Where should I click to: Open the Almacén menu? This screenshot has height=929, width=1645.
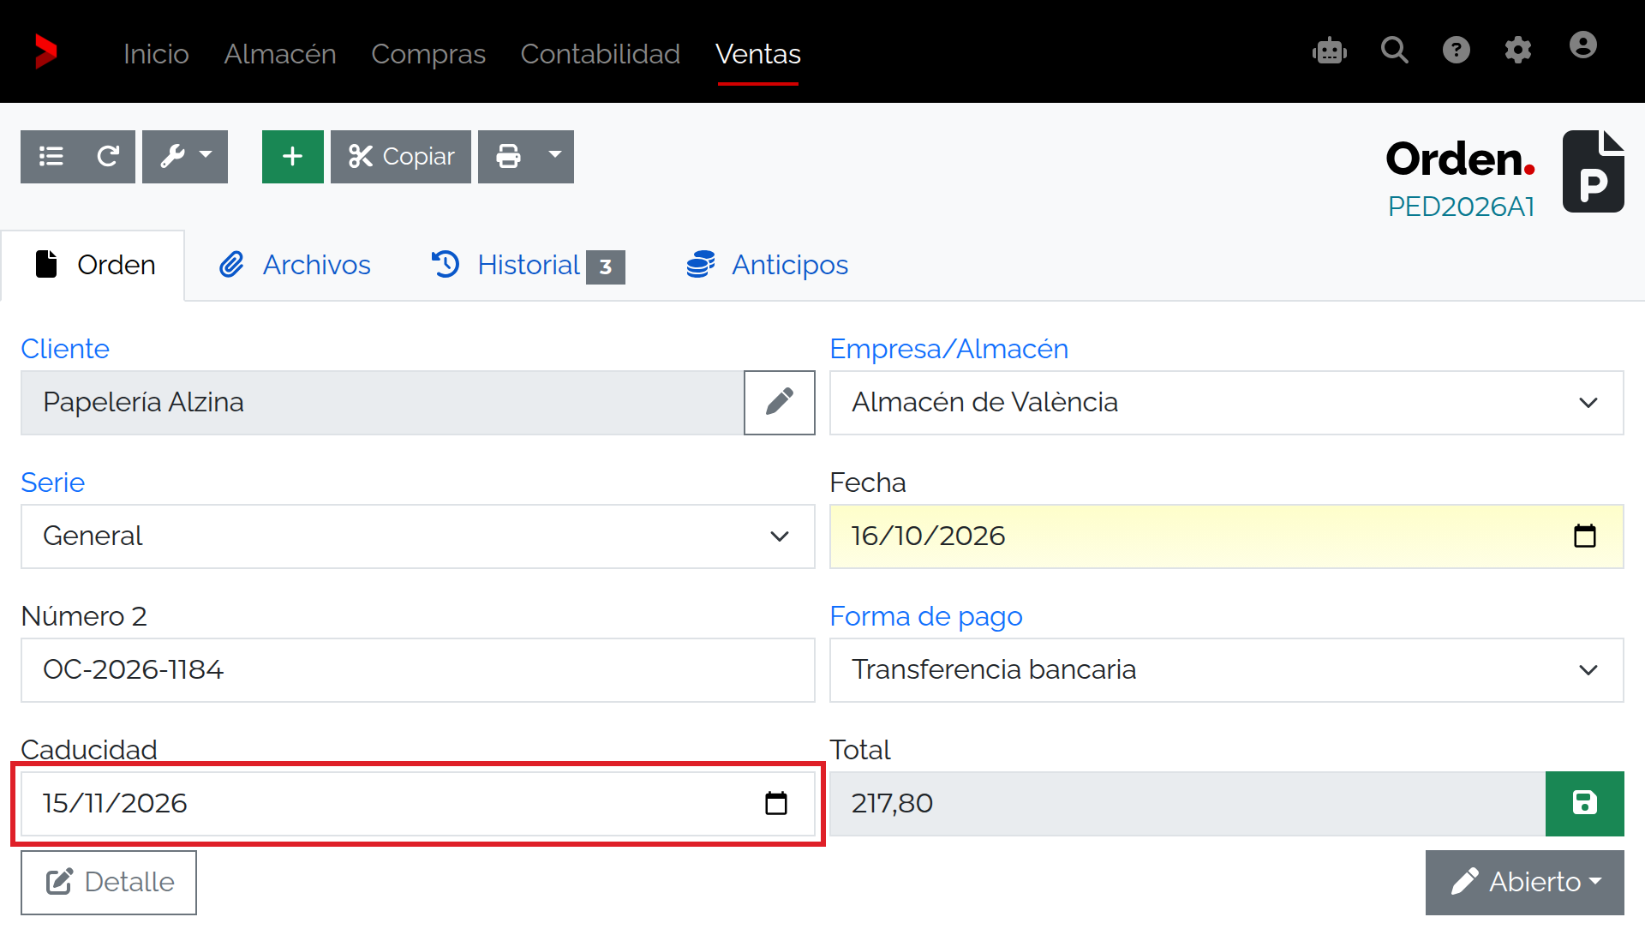click(x=280, y=54)
